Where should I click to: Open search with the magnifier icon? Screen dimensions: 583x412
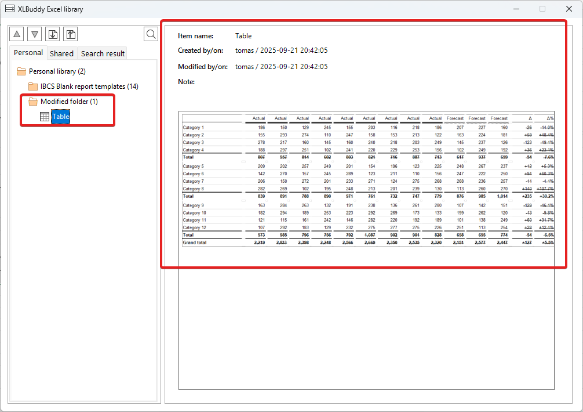pyautogui.click(x=151, y=34)
